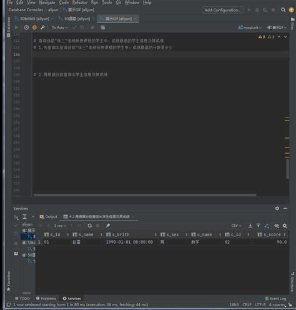Run the query with the green Execute icon
This screenshot has height=310, width=296.
[16, 27]
